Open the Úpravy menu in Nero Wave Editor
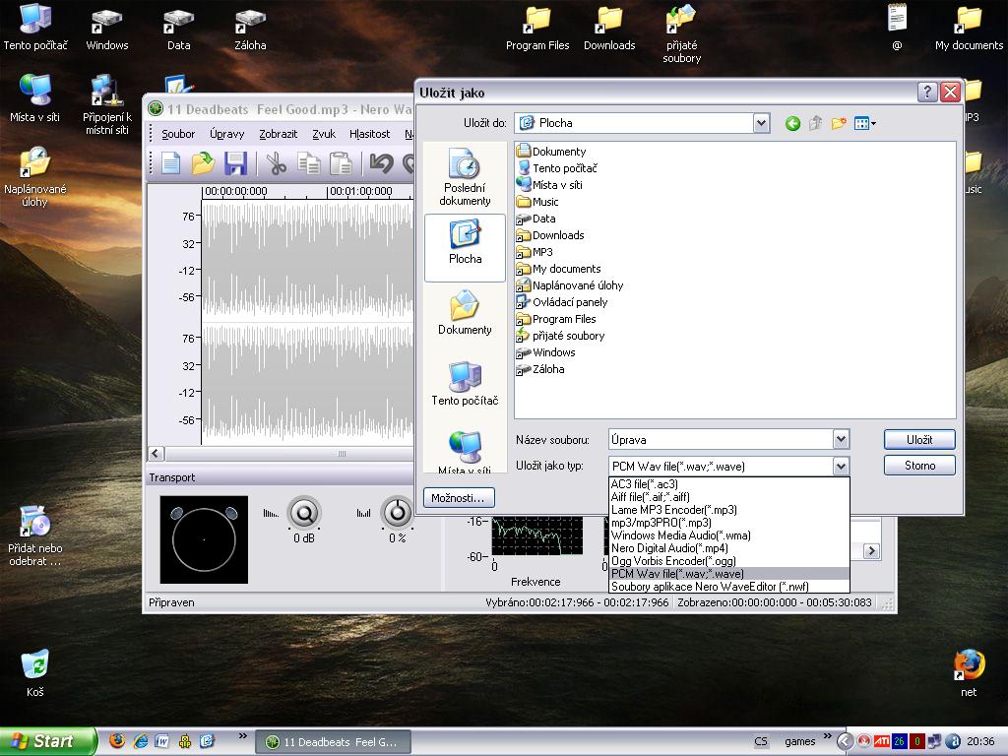Image resolution: width=1008 pixels, height=756 pixels. pyautogui.click(x=227, y=134)
